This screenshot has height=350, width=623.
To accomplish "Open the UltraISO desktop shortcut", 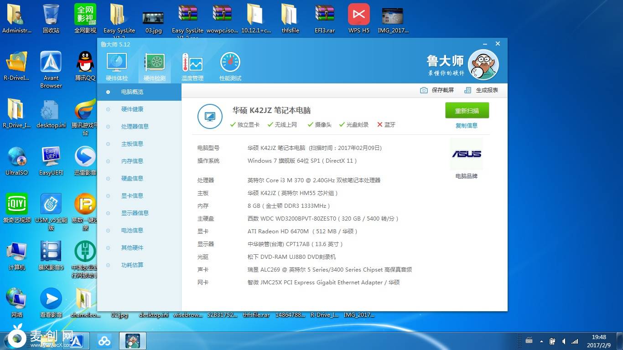I will point(17,161).
